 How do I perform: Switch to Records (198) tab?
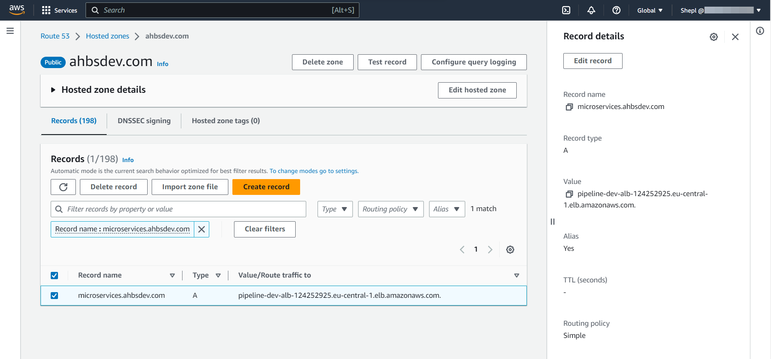pyautogui.click(x=74, y=121)
